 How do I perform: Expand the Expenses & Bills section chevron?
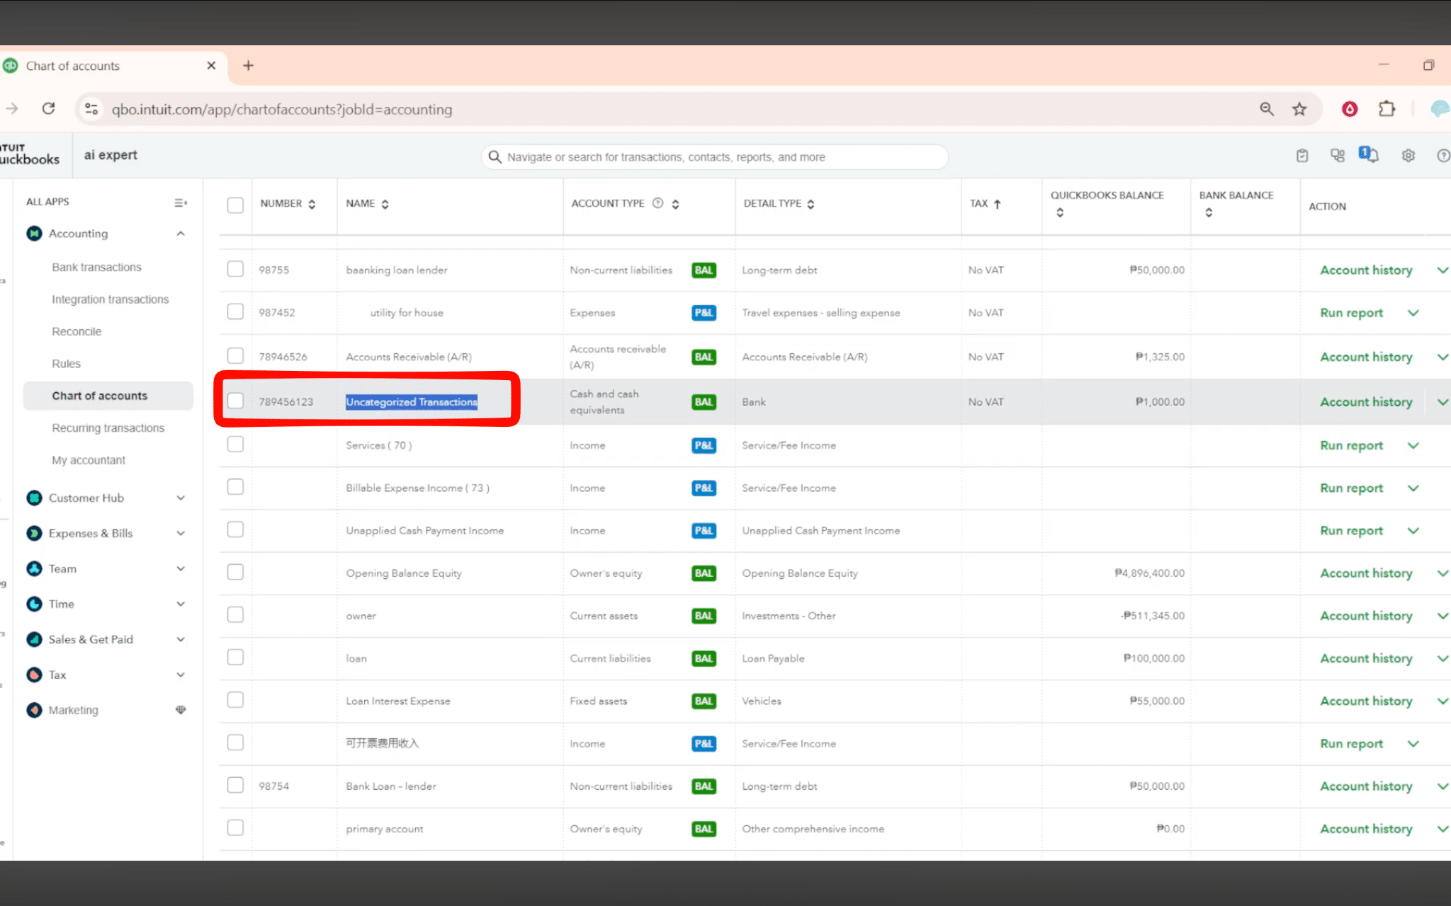(x=181, y=533)
